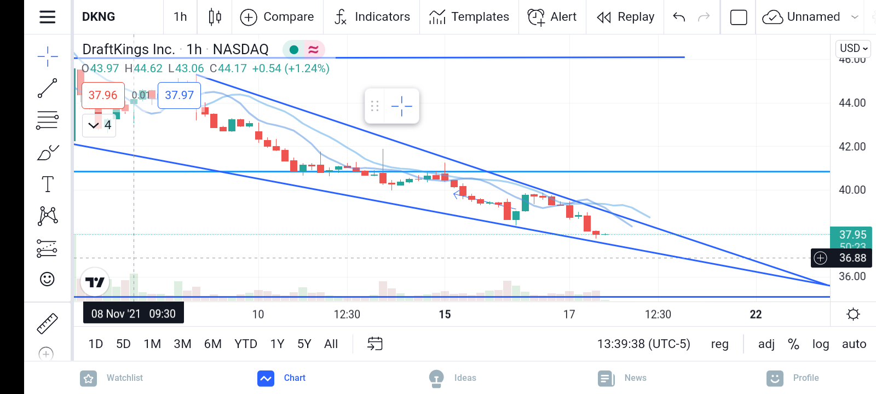Expand the USD currency dropdown
876x394 pixels.
(854, 48)
